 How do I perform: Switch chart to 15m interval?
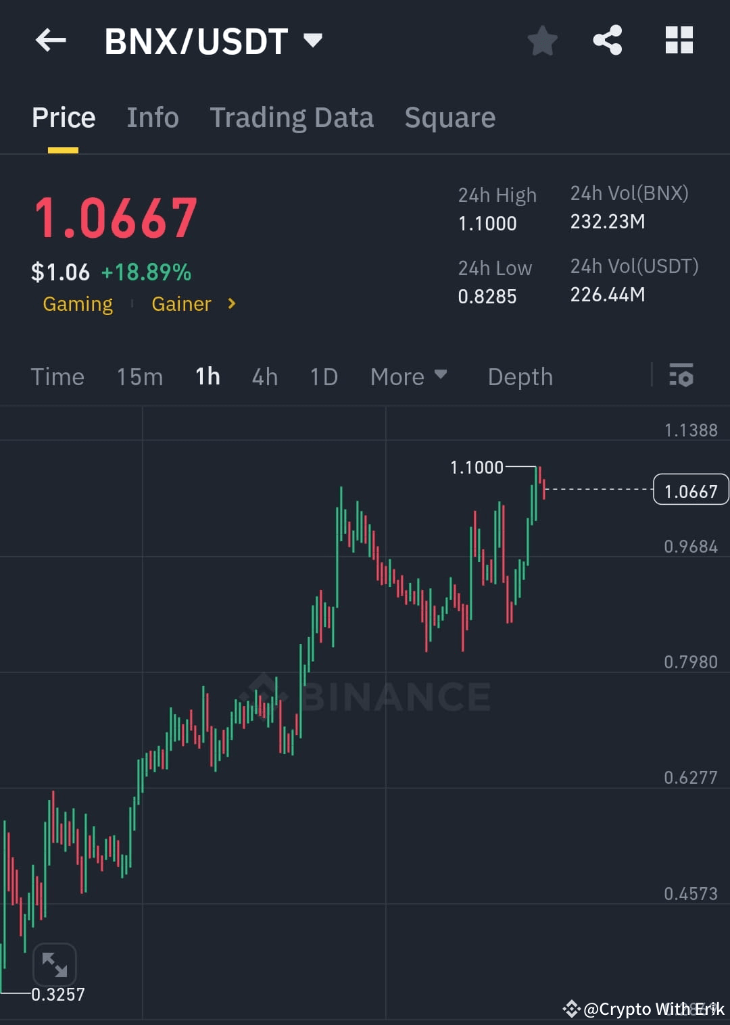point(139,376)
